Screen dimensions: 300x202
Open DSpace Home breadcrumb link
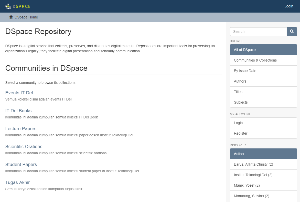(x=26, y=17)
